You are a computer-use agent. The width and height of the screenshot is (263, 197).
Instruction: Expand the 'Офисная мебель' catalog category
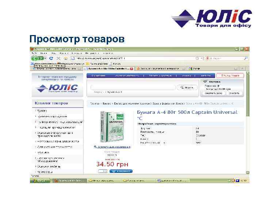[49, 166]
